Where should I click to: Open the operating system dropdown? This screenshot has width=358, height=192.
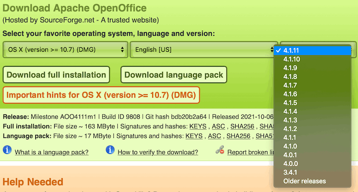coord(65,50)
